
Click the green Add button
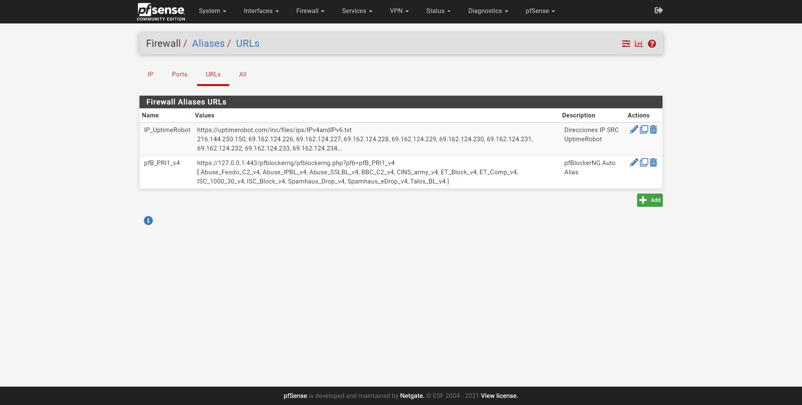click(650, 200)
